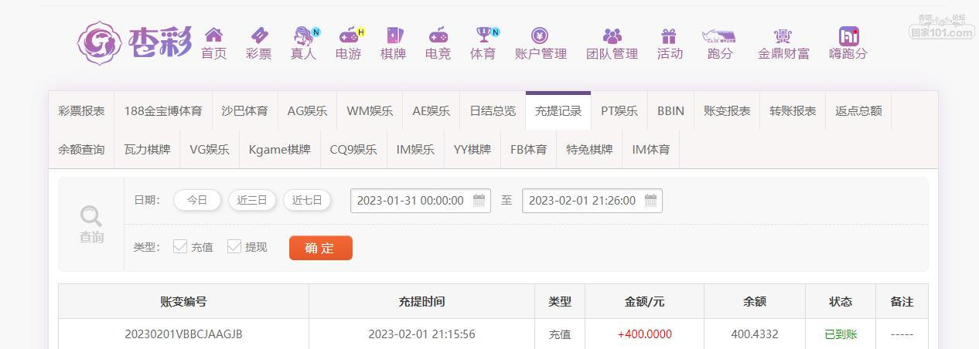The image size is (979, 349).
Task: Click the 近三日 date button
Action: (x=252, y=200)
